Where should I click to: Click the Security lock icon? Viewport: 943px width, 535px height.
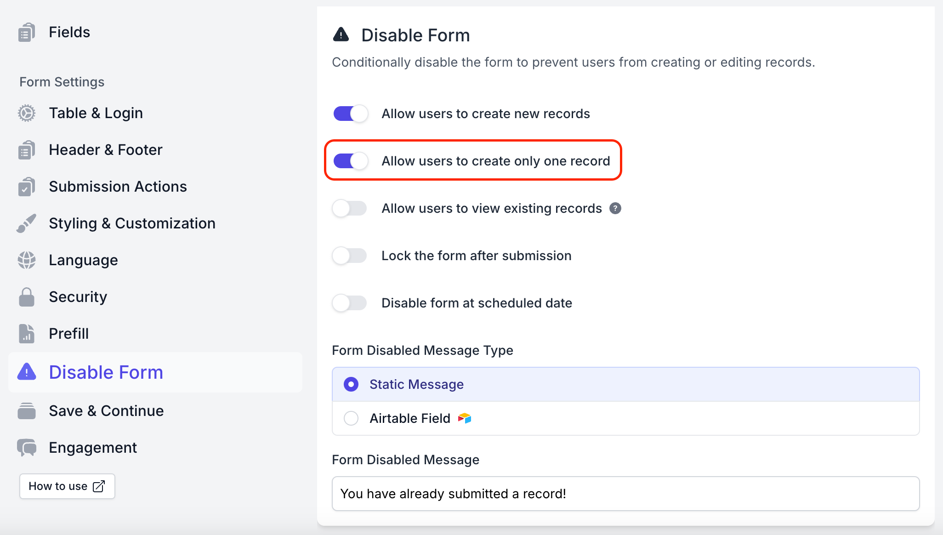coord(27,297)
